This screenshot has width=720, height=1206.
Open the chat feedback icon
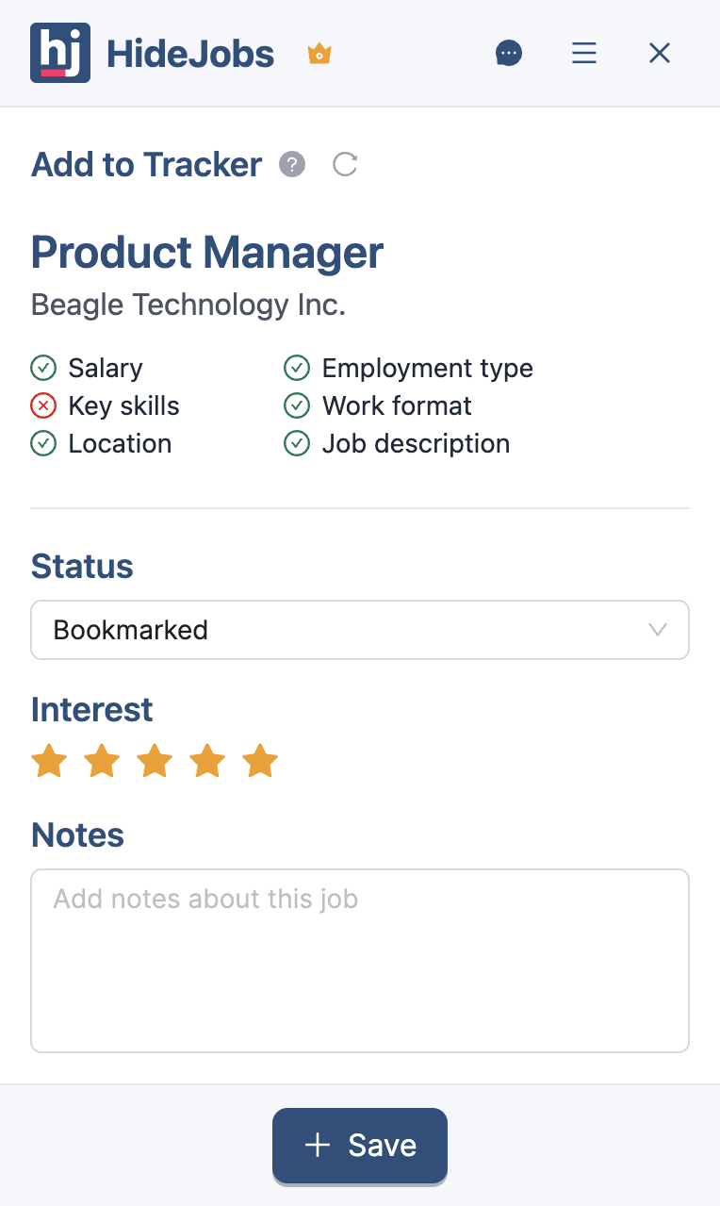(x=509, y=53)
